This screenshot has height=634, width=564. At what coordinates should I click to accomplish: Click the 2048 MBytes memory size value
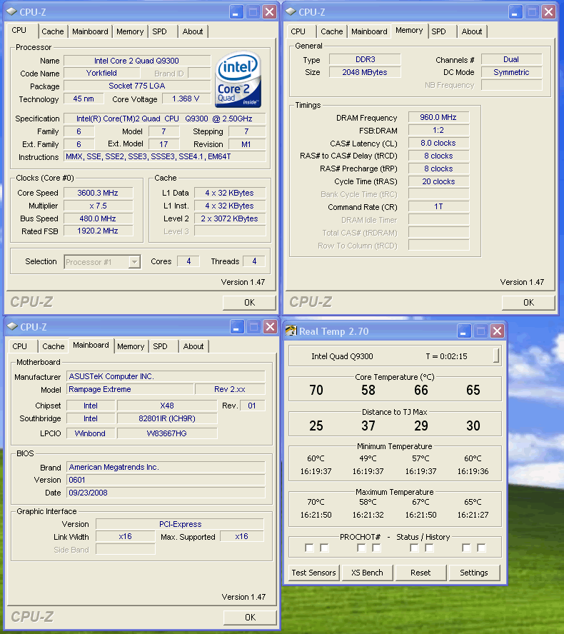click(x=365, y=72)
